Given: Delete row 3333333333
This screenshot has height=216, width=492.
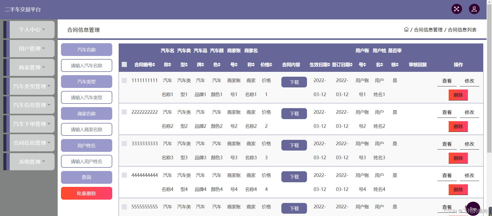Looking at the screenshot, I should 458,158.
